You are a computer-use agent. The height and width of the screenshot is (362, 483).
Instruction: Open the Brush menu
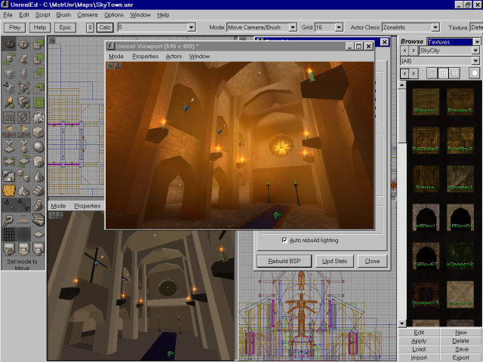tap(63, 14)
